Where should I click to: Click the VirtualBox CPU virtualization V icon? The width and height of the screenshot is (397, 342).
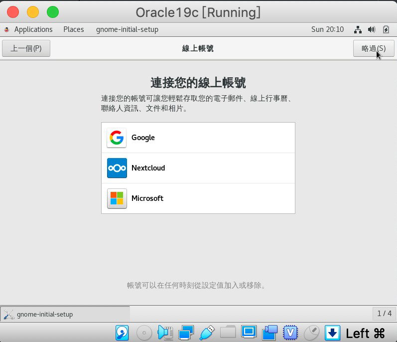pos(290,333)
